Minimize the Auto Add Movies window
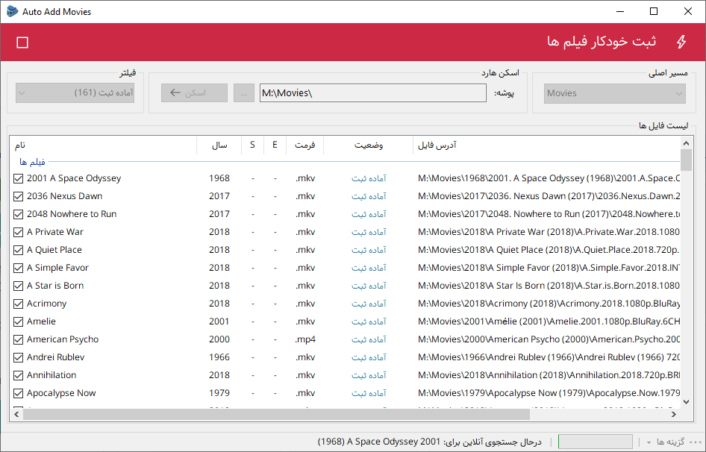Screen dimensions: 706x452 click(x=620, y=11)
